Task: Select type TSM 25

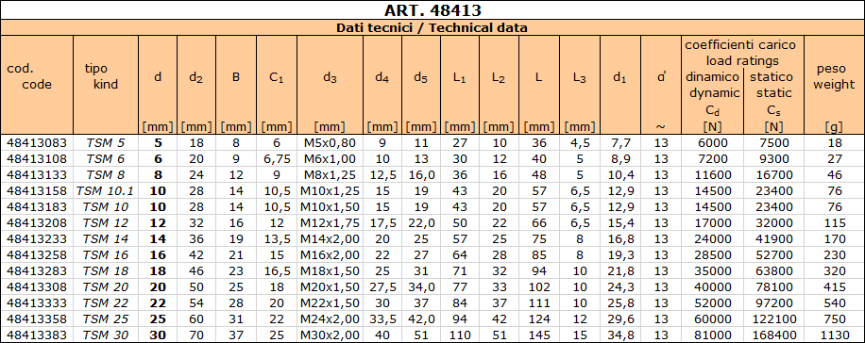Action: pyautogui.click(x=106, y=318)
